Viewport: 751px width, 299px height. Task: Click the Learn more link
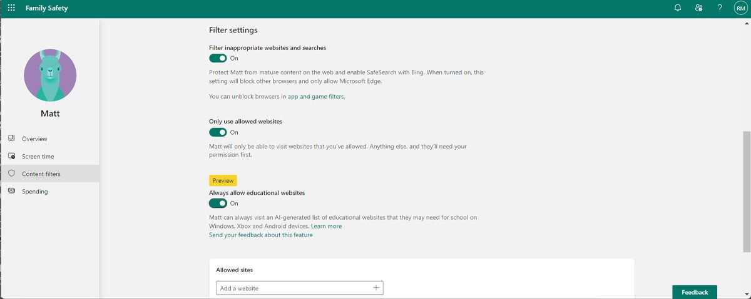pyautogui.click(x=326, y=226)
